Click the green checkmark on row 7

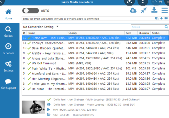click(x=29, y=63)
